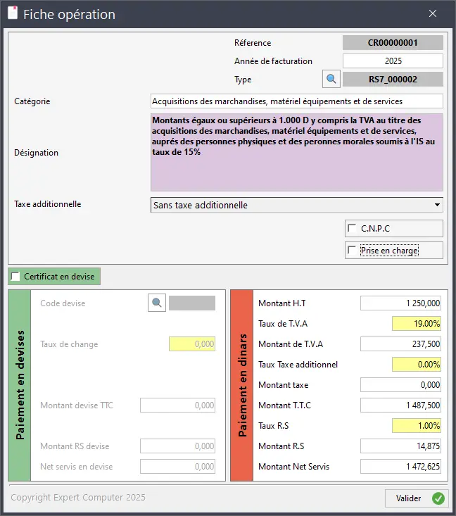Click the Réference field CR00000001

point(393,43)
